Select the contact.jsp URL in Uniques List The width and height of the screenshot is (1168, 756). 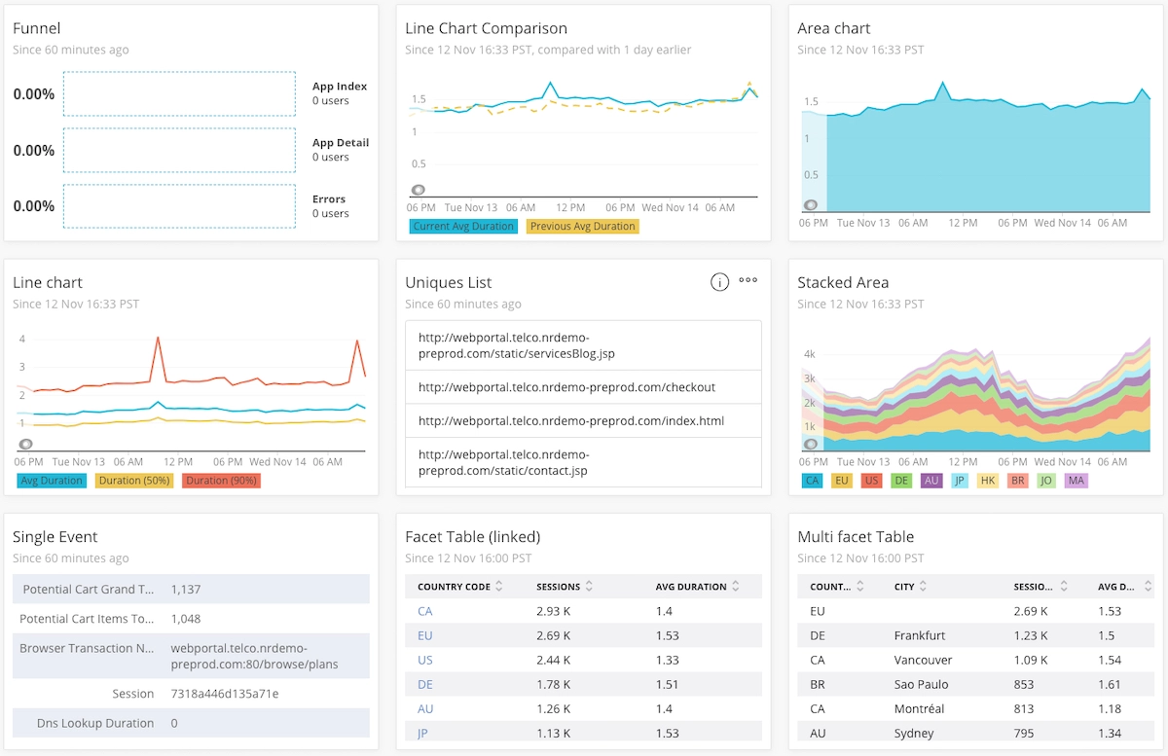click(x=583, y=462)
